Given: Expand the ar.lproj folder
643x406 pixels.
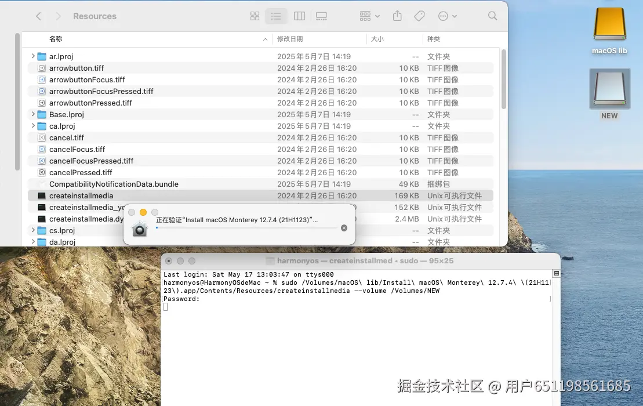Looking at the screenshot, I should tap(33, 56).
